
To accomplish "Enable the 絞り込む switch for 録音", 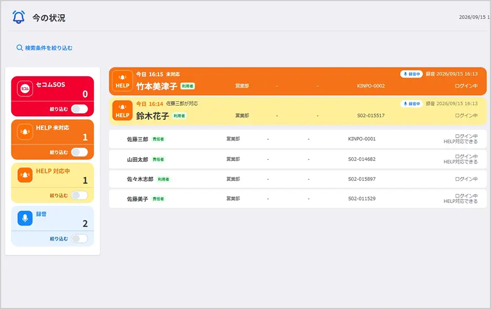I will [79, 239].
